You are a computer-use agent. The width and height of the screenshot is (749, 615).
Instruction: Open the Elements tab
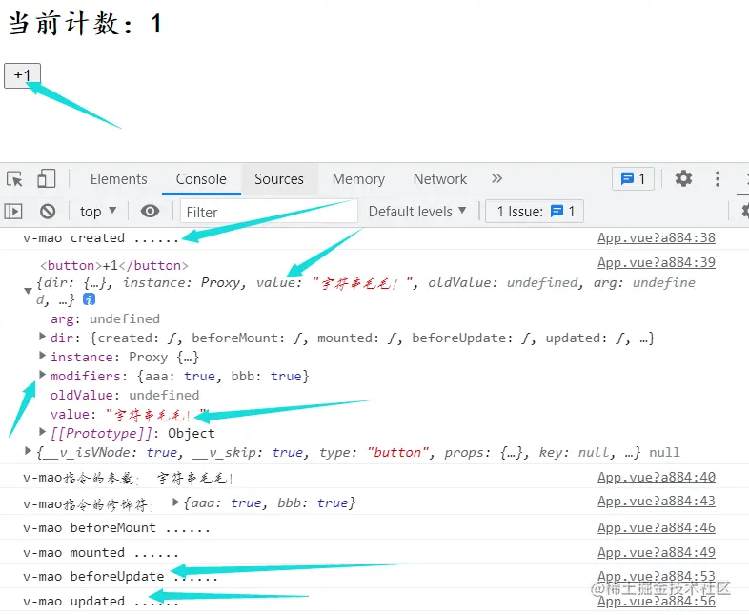(x=118, y=179)
